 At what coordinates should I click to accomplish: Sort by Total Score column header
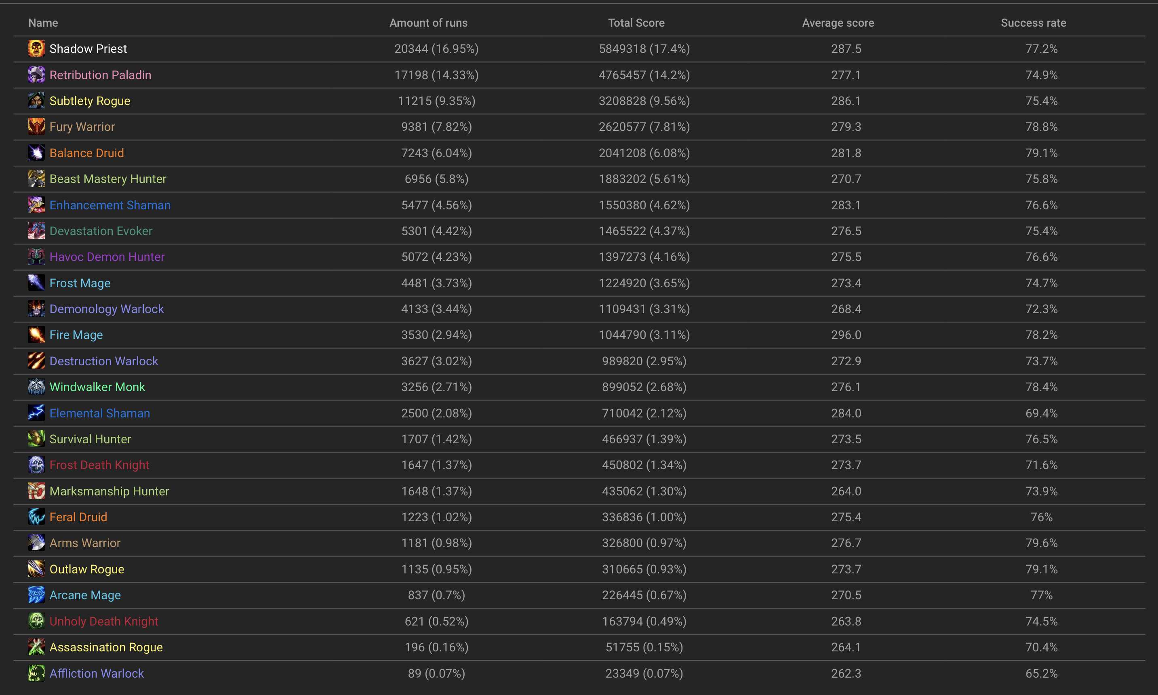[x=636, y=23]
